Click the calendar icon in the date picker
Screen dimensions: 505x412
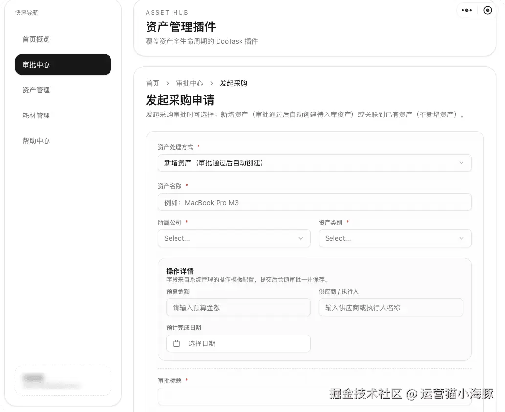[x=176, y=343]
